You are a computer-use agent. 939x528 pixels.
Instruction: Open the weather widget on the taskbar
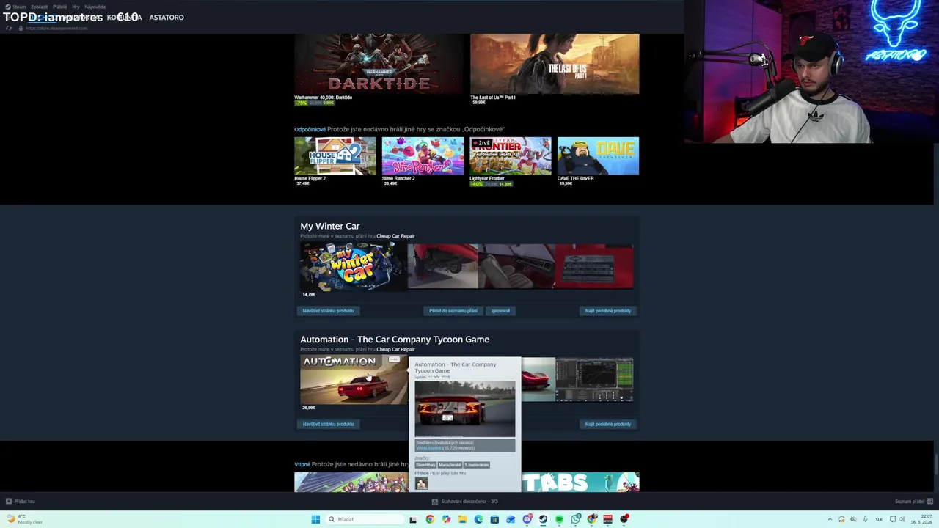click(x=25, y=519)
